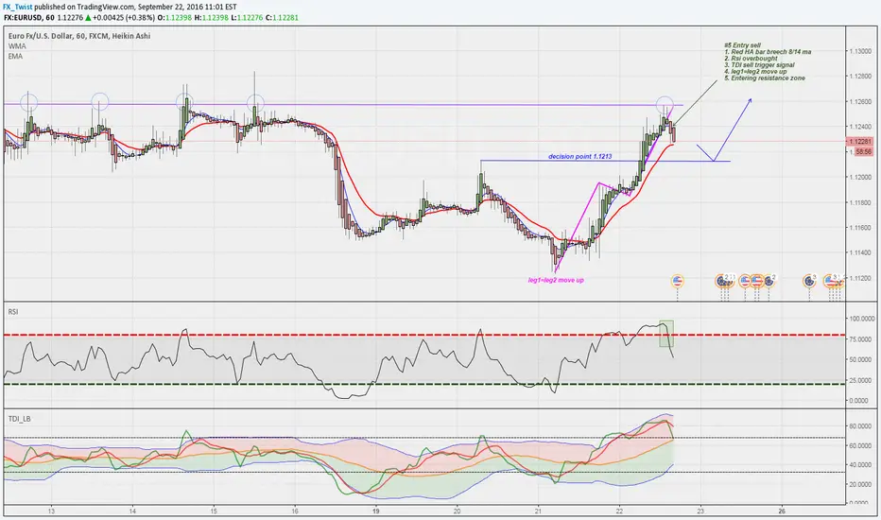Image resolution: width=881 pixels, height=520 pixels.
Task: Click the date label 13 on time axis
Action: [x=51, y=511]
